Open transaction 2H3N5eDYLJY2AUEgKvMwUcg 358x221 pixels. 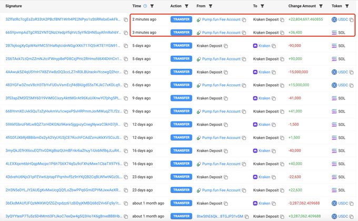click(x=63, y=190)
